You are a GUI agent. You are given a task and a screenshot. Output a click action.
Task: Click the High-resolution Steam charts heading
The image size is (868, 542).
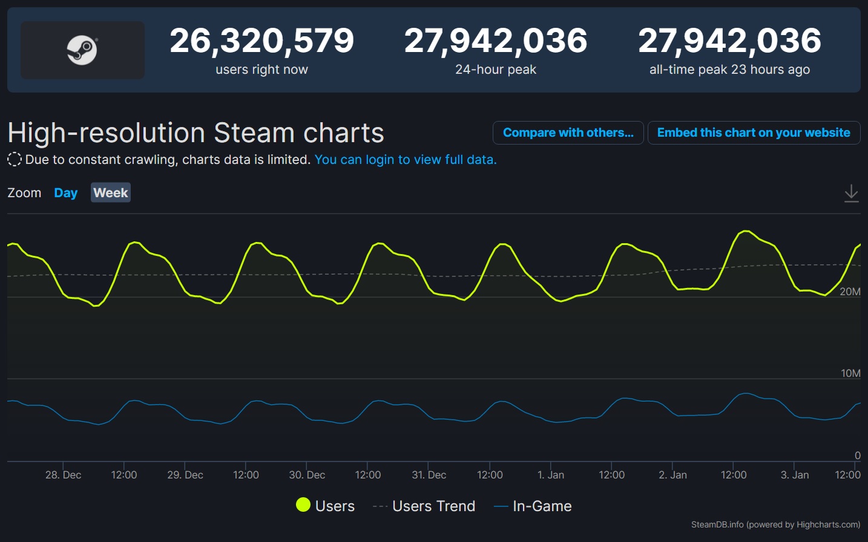tap(196, 133)
